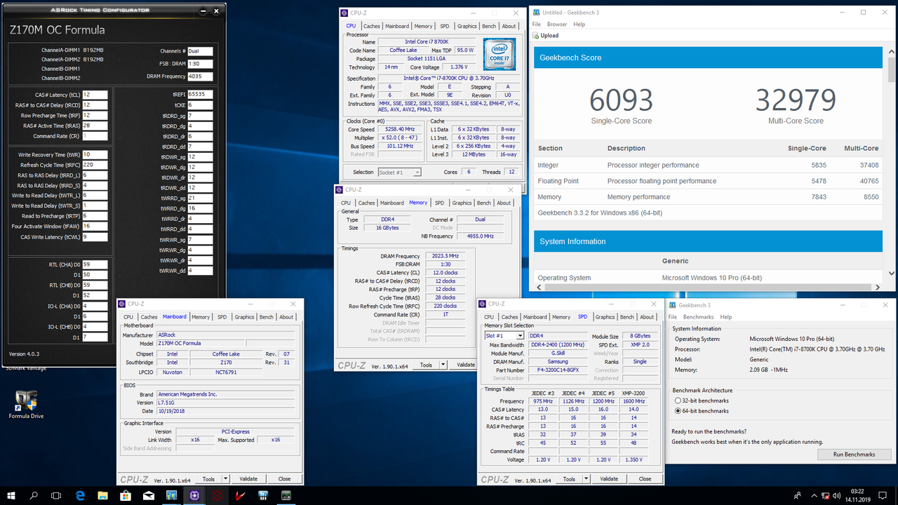This screenshot has height=505, width=898.
Task: Switch to Bench tab in CPU-Z Memory window
Action: point(484,203)
